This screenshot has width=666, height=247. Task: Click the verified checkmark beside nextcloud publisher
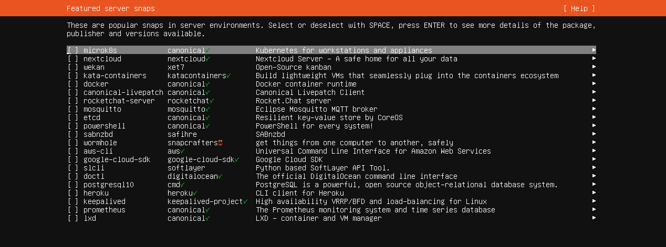click(208, 59)
